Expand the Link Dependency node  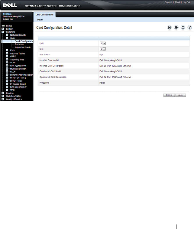coord(7,87)
